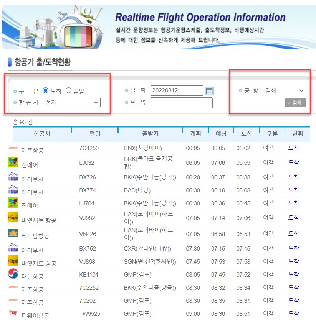The width and height of the screenshot is (316, 320).
Task: Click airline name 베트남항공
Action: [35, 236]
